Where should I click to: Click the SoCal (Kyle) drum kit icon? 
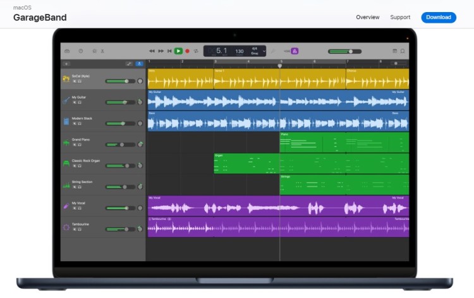(x=66, y=78)
